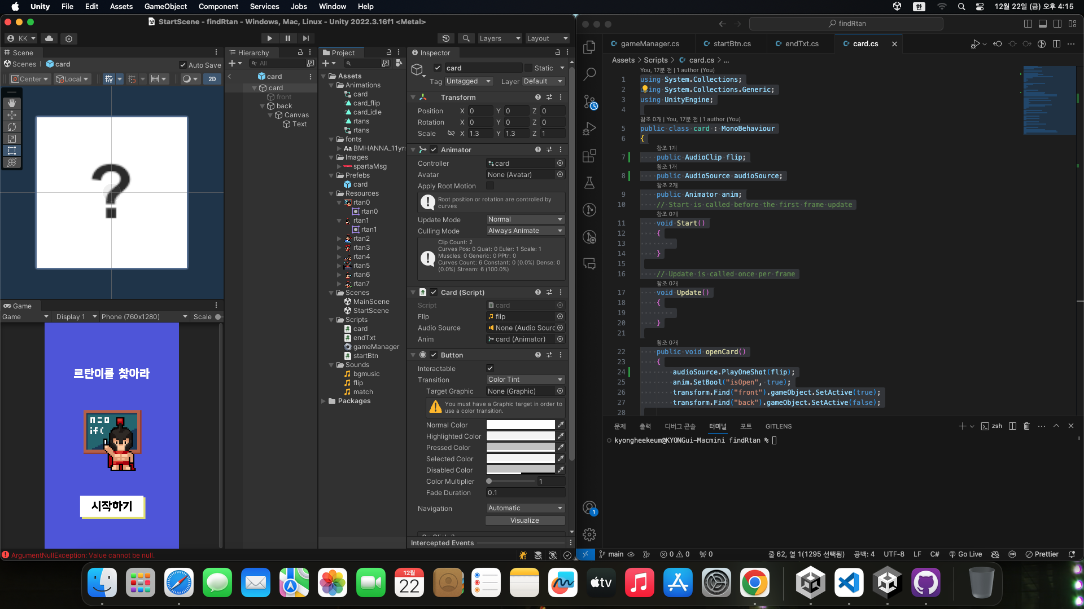
Task: Start Play mode in Unity
Action: coord(269,38)
